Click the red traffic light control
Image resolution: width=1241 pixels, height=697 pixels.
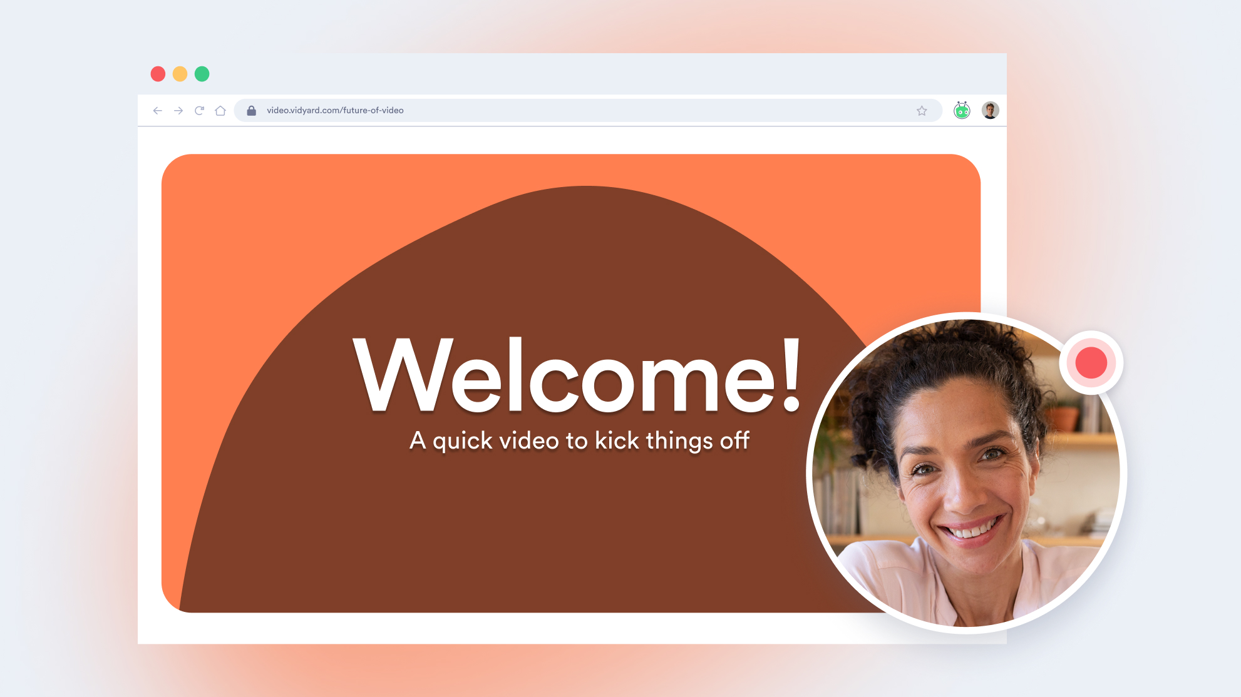coord(158,73)
